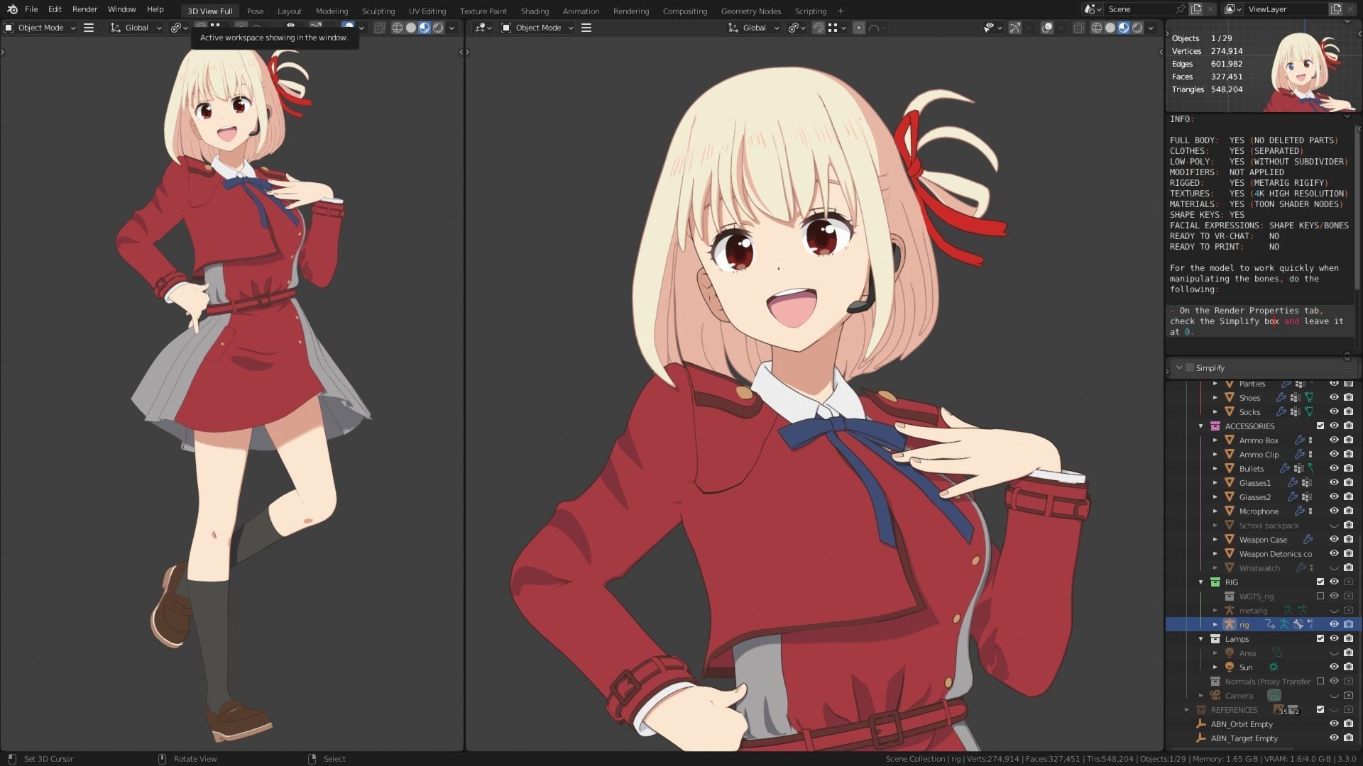The width and height of the screenshot is (1363, 766).
Task: Open Object Mode dropdown in right viewport
Action: pos(537,28)
